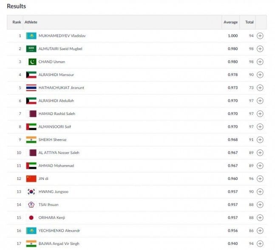Click India flag beside SHEIKH Sheeraz

click(31, 140)
